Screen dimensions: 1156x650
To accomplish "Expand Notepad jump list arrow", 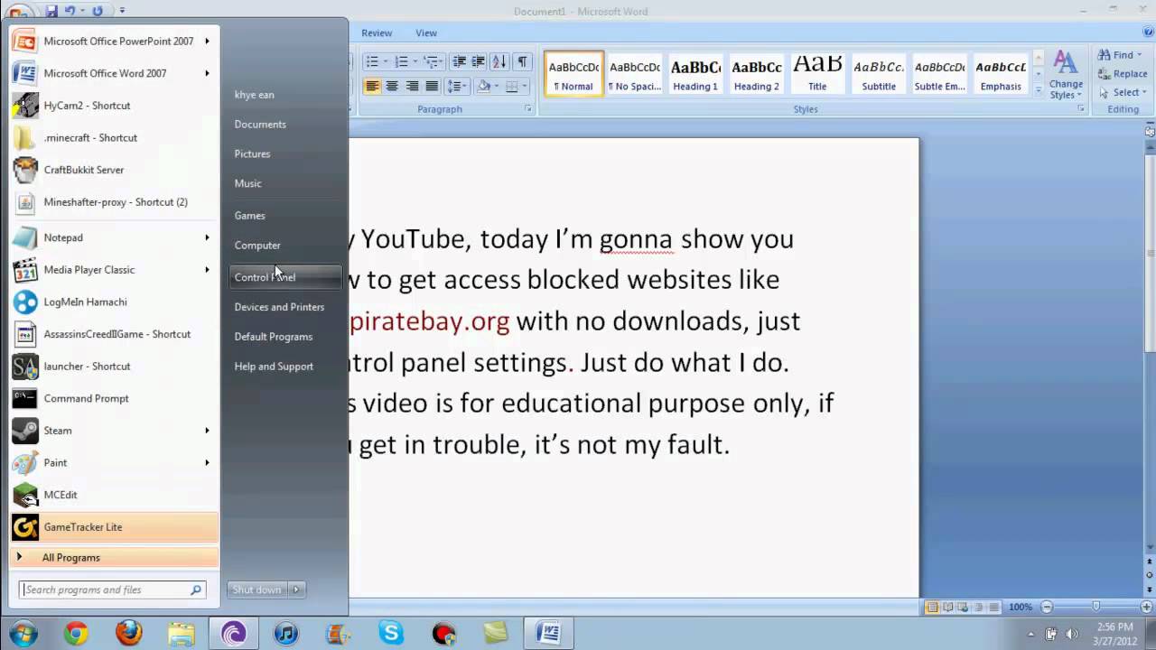I will (x=207, y=237).
